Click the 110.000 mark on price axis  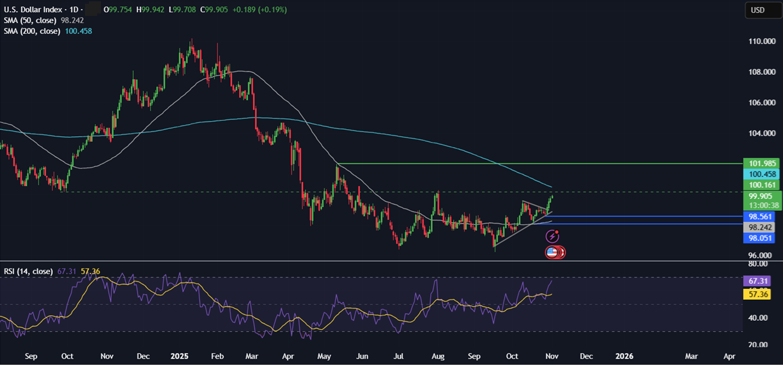click(x=761, y=42)
